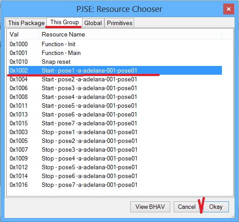Click the View BHAV button
The height and width of the screenshot is (222, 239).
pyautogui.click(x=150, y=207)
